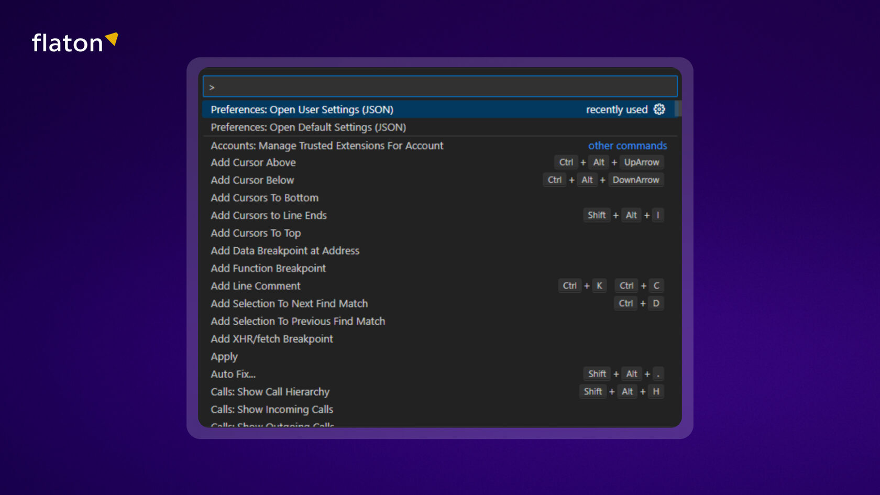The height and width of the screenshot is (495, 880).
Task: Run Add Line Comment command
Action: click(439, 286)
